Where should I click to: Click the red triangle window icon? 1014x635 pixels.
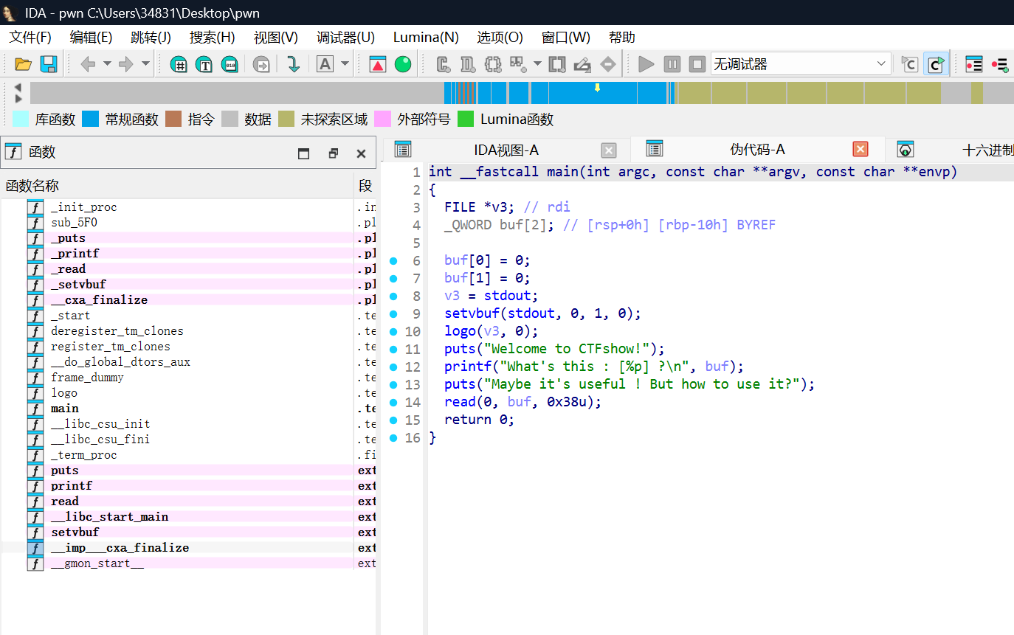378,64
